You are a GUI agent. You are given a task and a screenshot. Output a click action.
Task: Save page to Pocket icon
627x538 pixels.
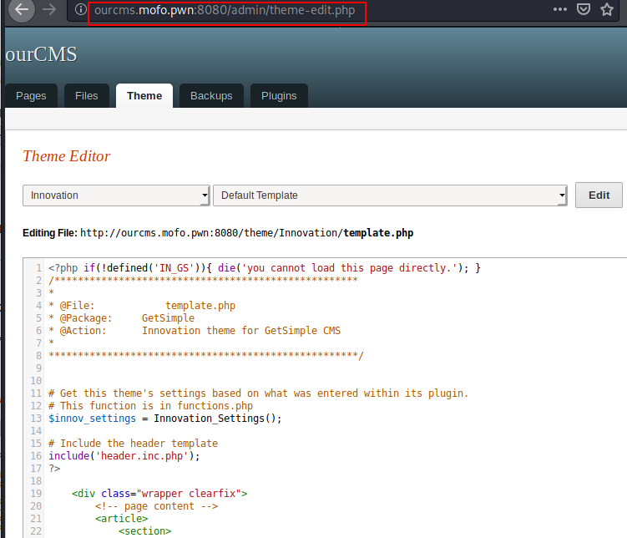pos(584,9)
